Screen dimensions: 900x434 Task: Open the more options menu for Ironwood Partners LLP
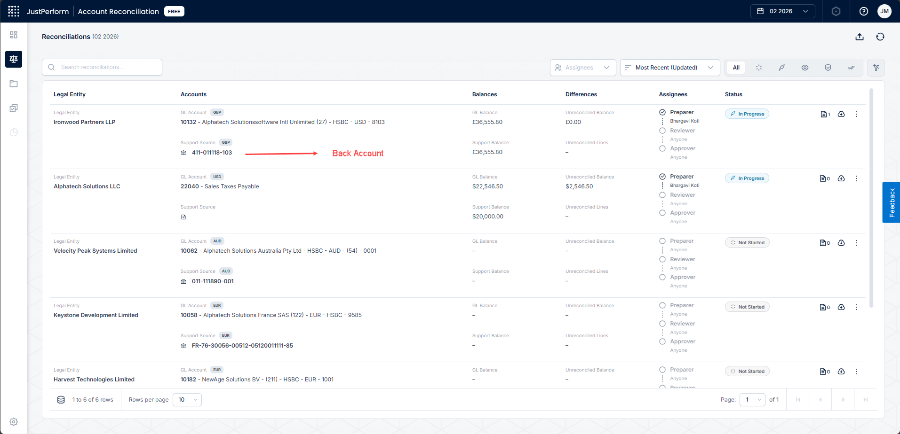(x=856, y=114)
